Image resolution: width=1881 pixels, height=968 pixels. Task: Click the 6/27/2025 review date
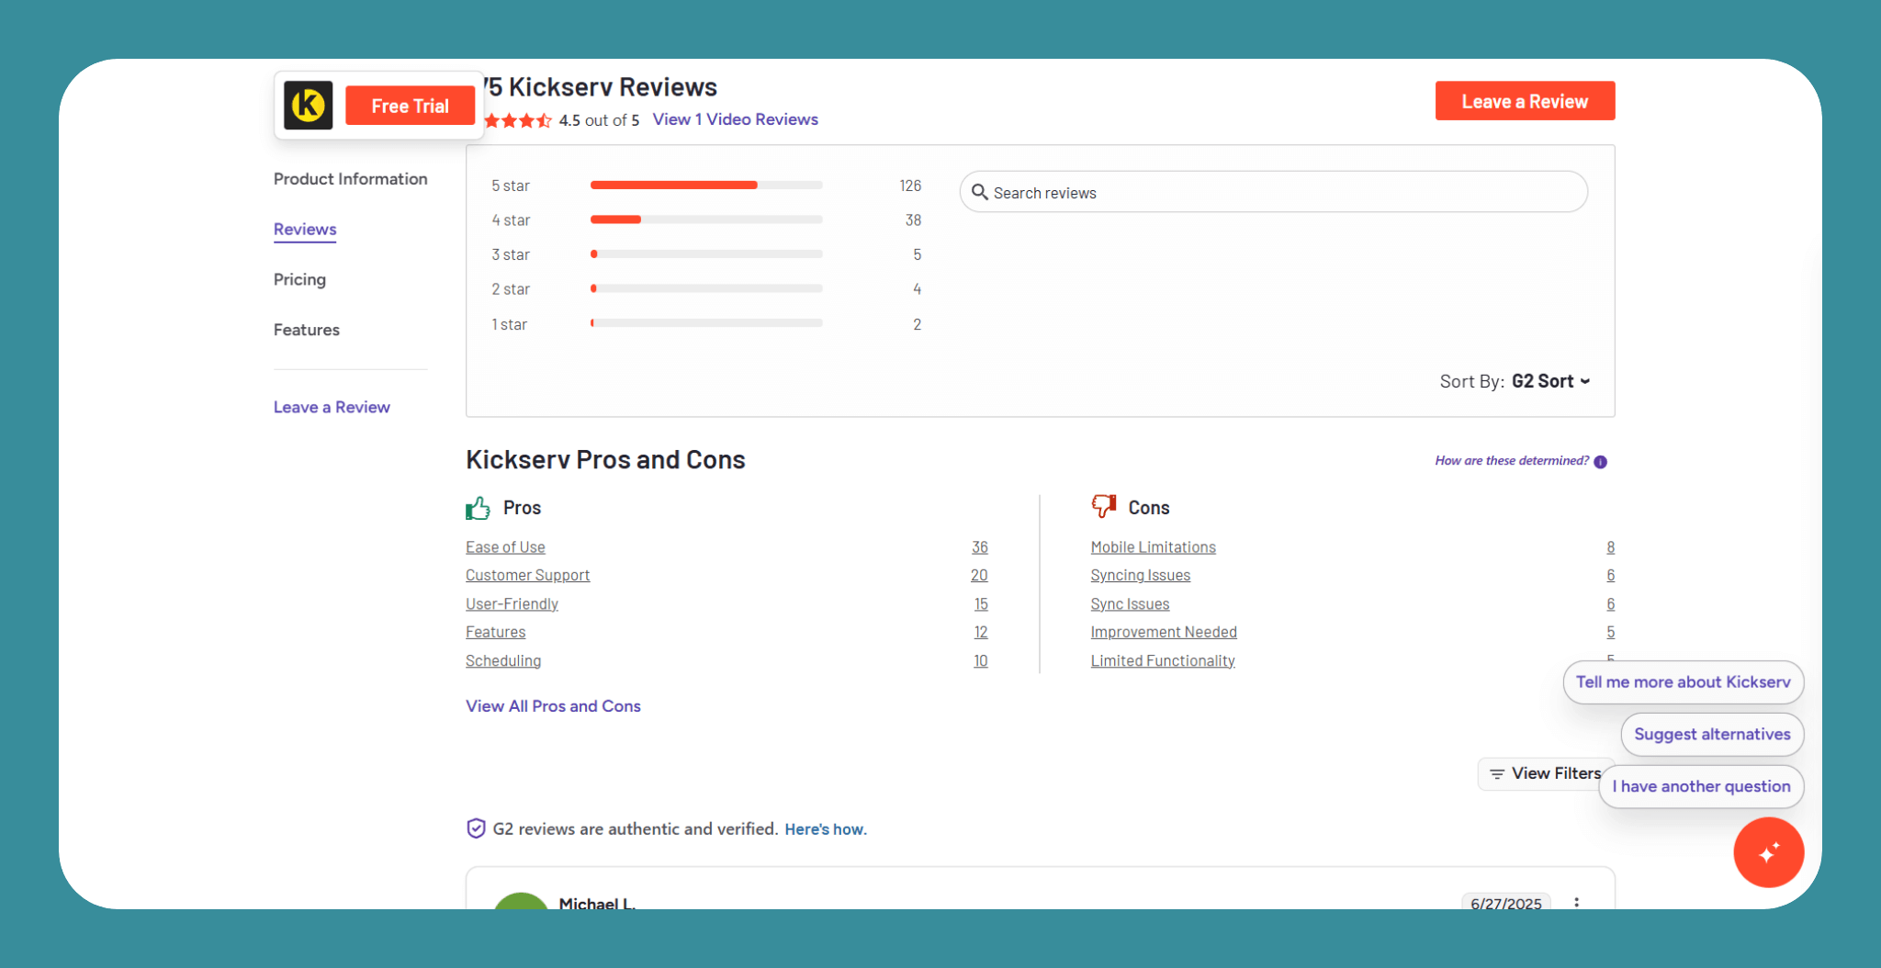tap(1506, 903)
